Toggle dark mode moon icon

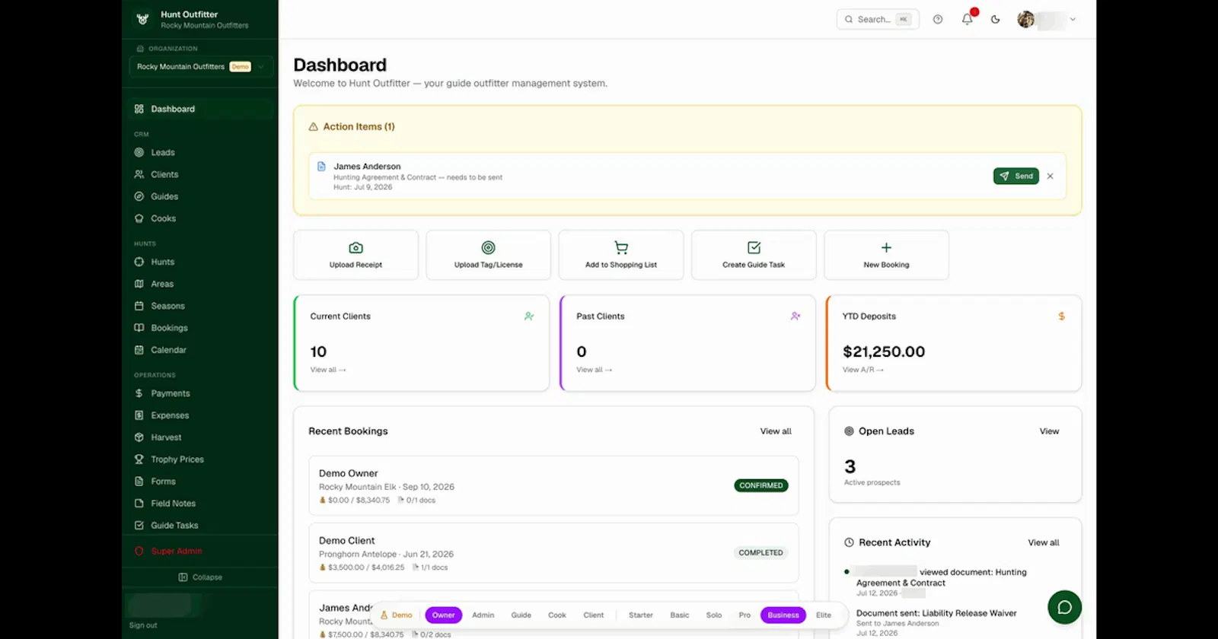[995, 19]
